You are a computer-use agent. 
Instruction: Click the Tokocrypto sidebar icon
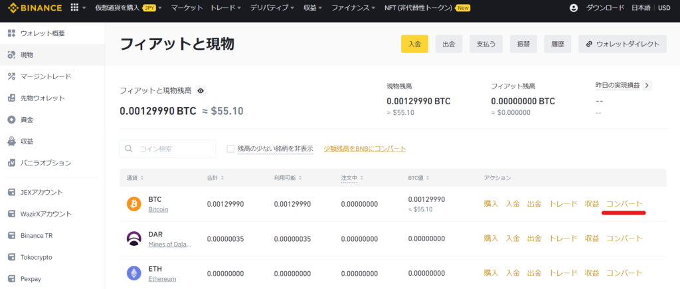(x=12, y=257)
